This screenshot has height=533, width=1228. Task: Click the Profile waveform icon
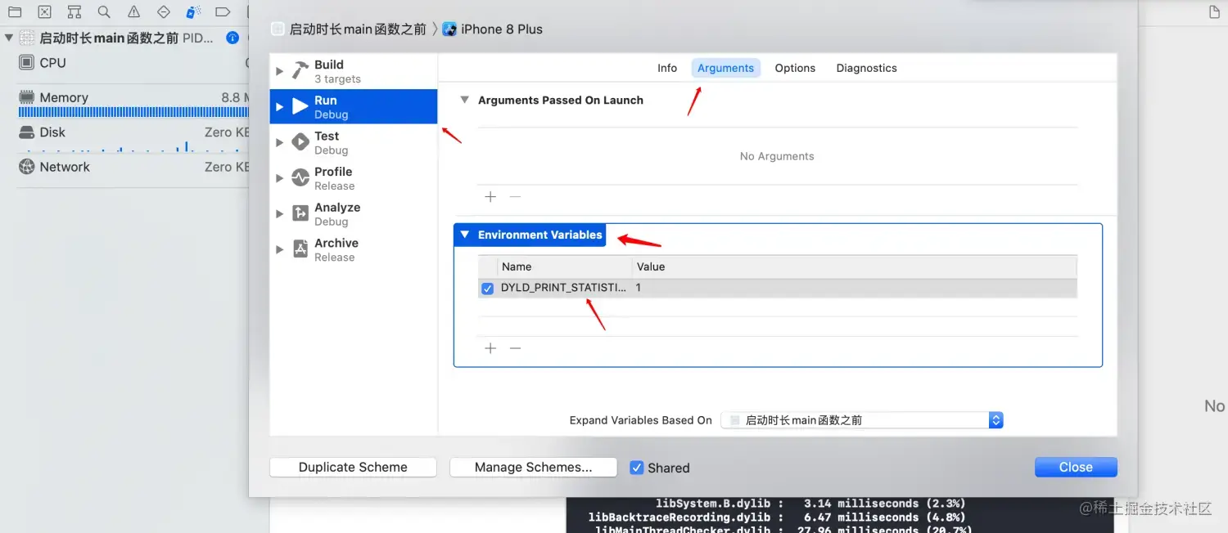[x=300, y=178]
